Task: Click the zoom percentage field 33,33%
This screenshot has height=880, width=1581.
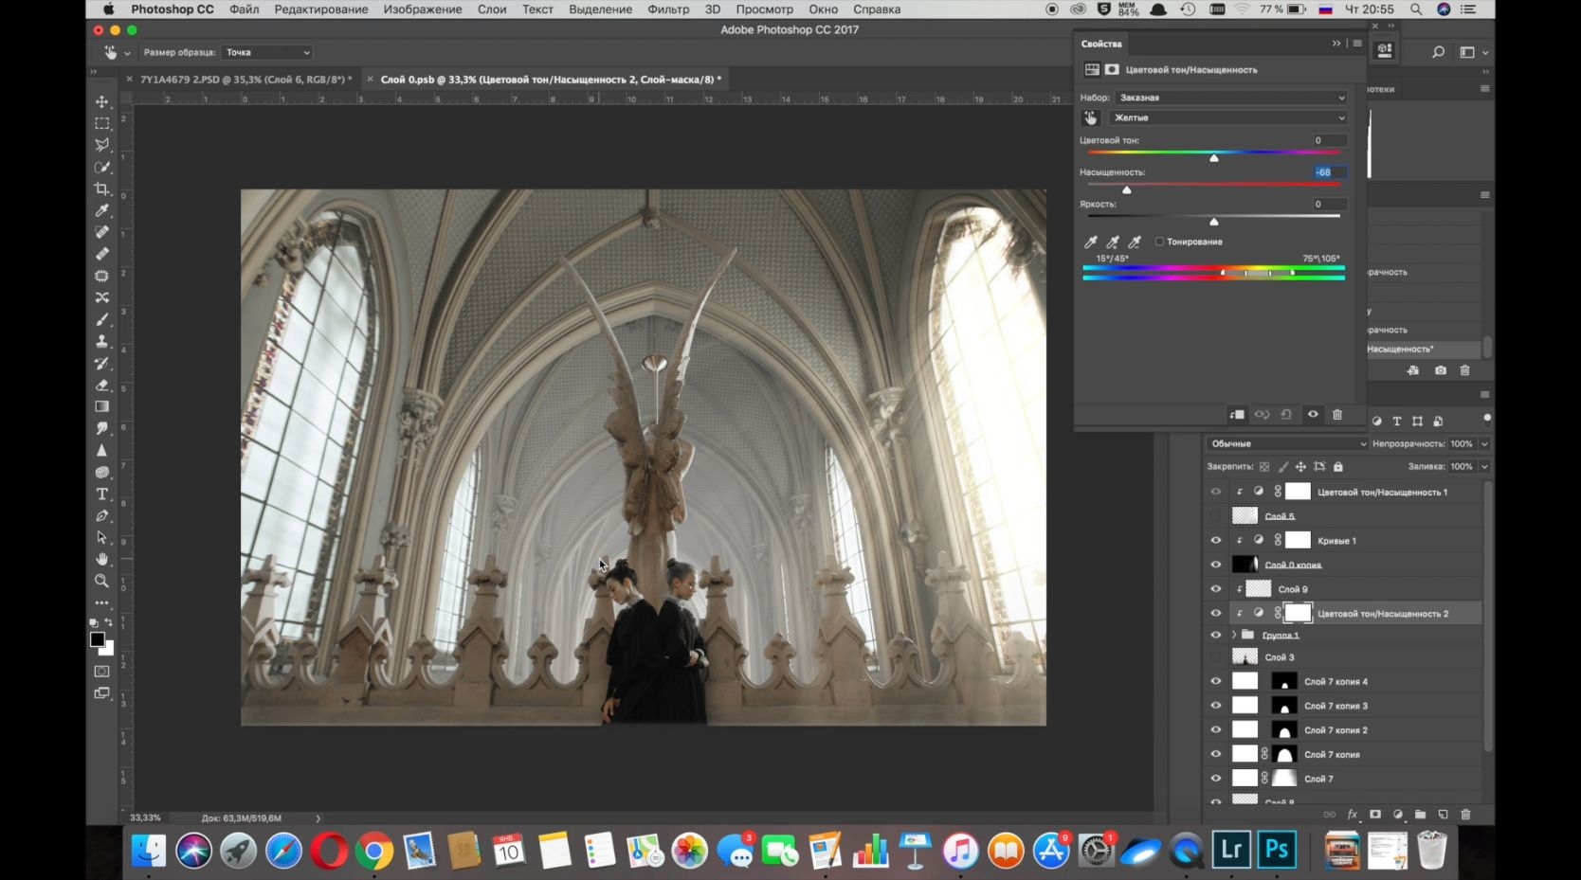Action: 146,818
